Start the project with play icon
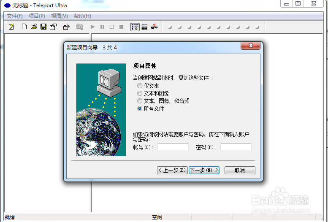 93,27
